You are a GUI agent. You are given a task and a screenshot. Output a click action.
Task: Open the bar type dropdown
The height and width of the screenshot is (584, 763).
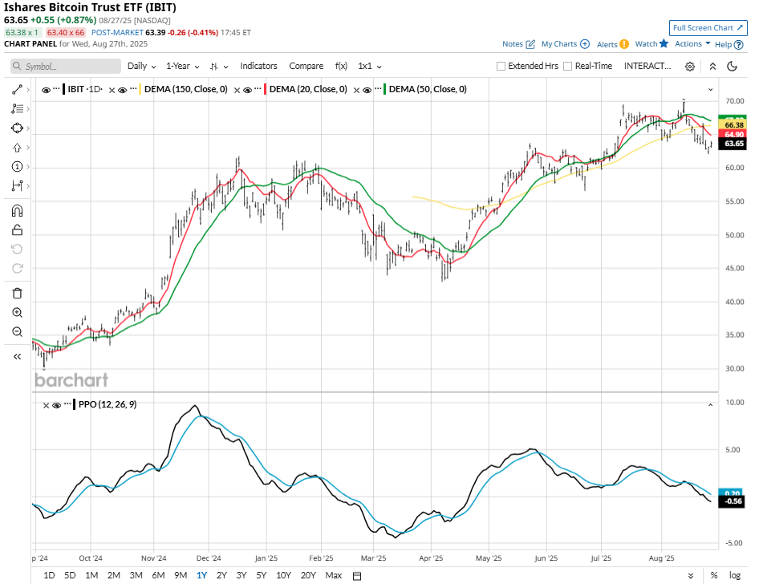[x=219, y=67]
